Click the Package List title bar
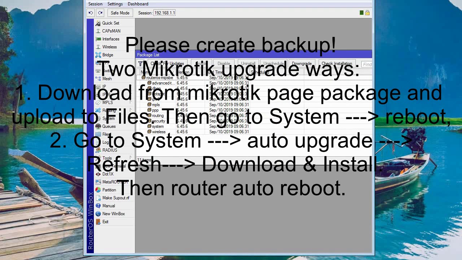This screenshot has height=260, width=462. [x=254, y=55]
